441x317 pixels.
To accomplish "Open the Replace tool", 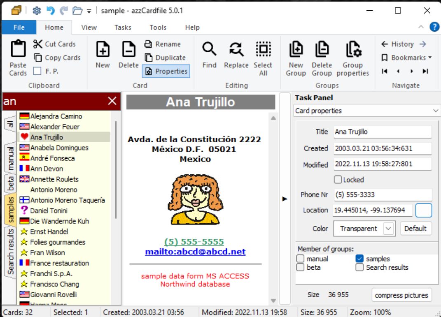I will [x=236, y=55].
